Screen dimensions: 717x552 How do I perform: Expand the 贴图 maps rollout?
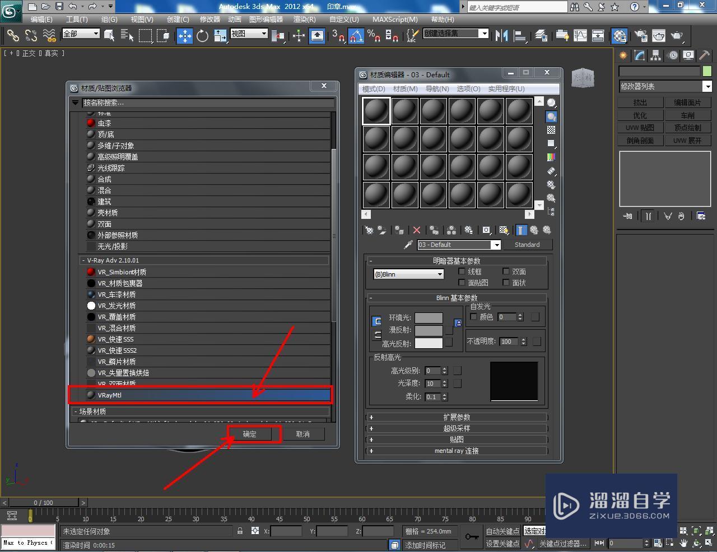[457, 439]
